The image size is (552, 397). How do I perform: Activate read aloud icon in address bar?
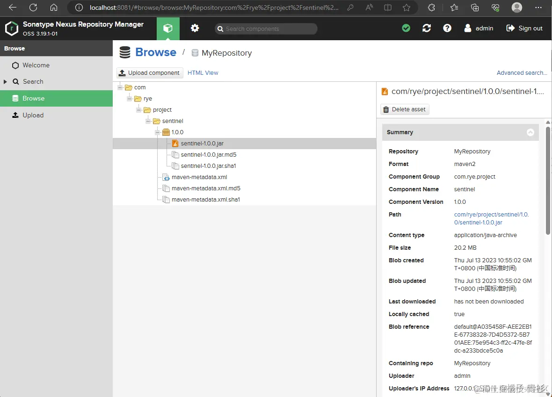click(x=369, y=7)
